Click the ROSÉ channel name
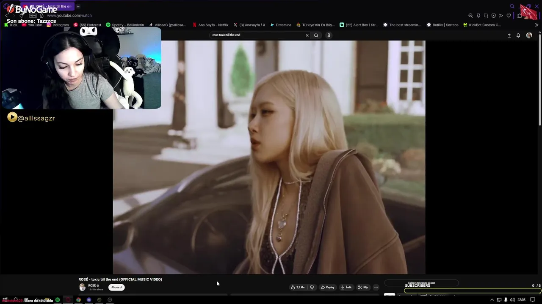 (92, 285)
